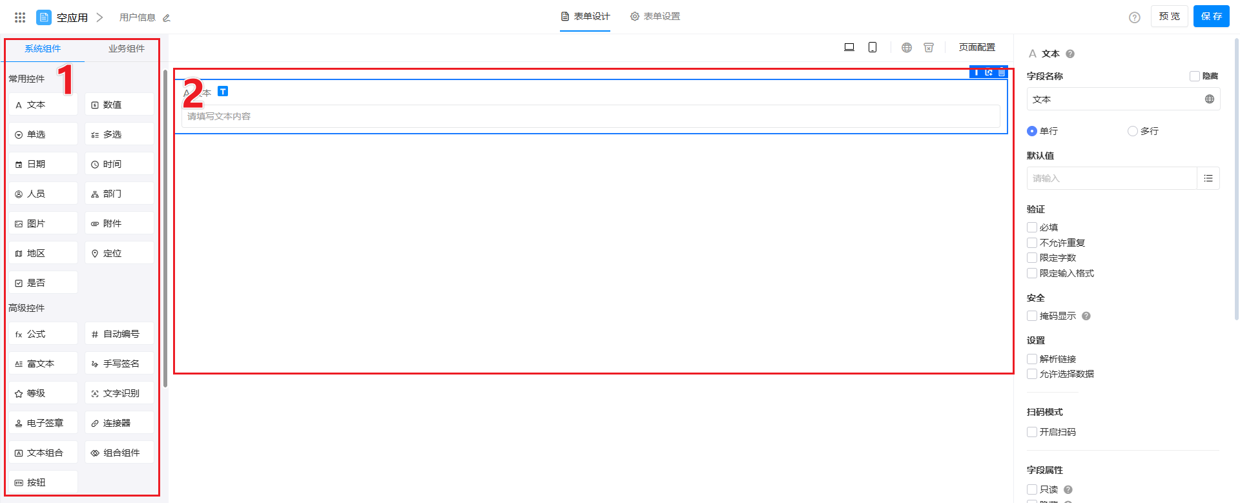This screenshot has width=1240, height=503.
Task: Click the globe icon inside 字段名称 field
Action: click(x=1209, y=99)
